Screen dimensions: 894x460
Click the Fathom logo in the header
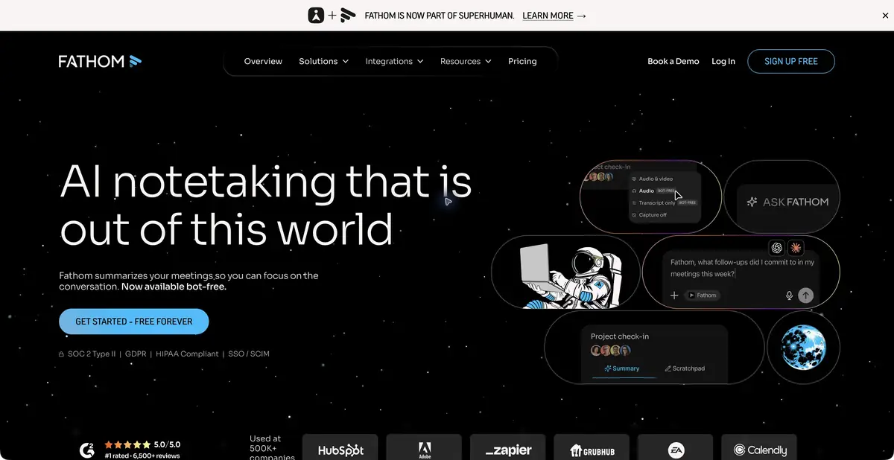[x=100, y=61]
